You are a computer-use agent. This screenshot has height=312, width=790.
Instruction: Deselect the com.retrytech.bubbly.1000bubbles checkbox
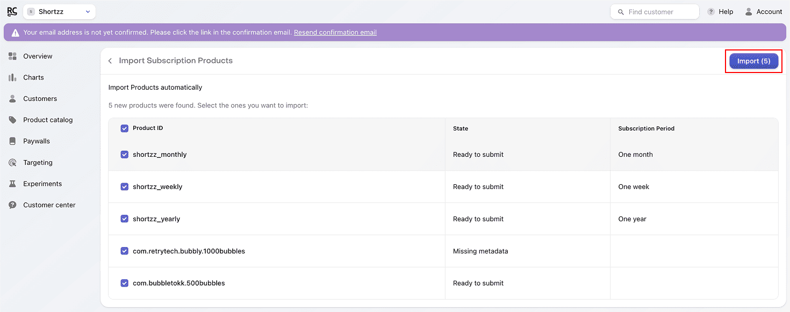(125, 251)
